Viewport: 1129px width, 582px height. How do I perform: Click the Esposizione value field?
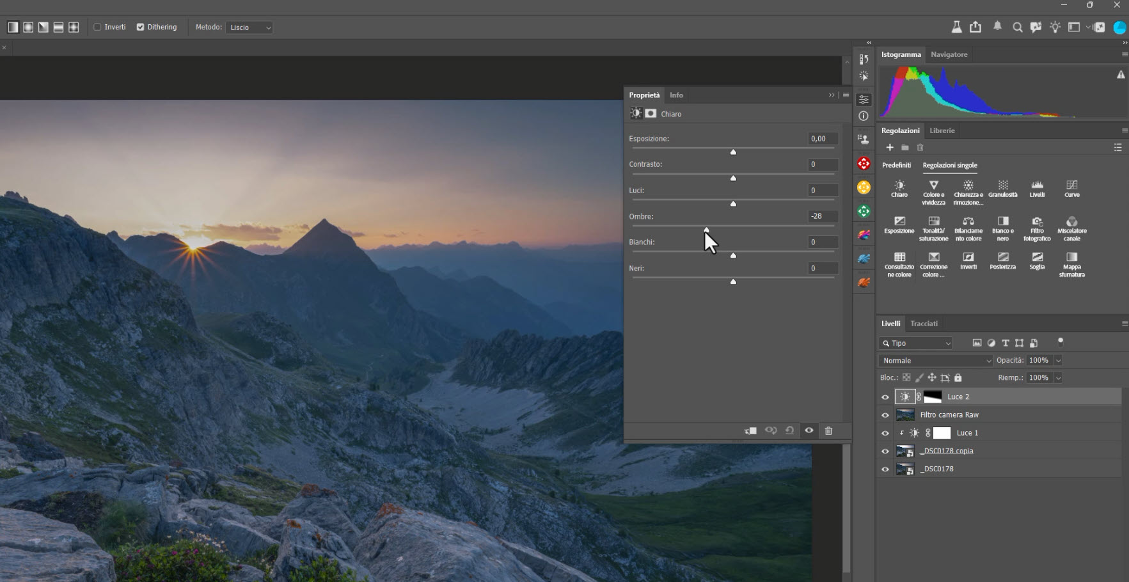tap(823, 139)
